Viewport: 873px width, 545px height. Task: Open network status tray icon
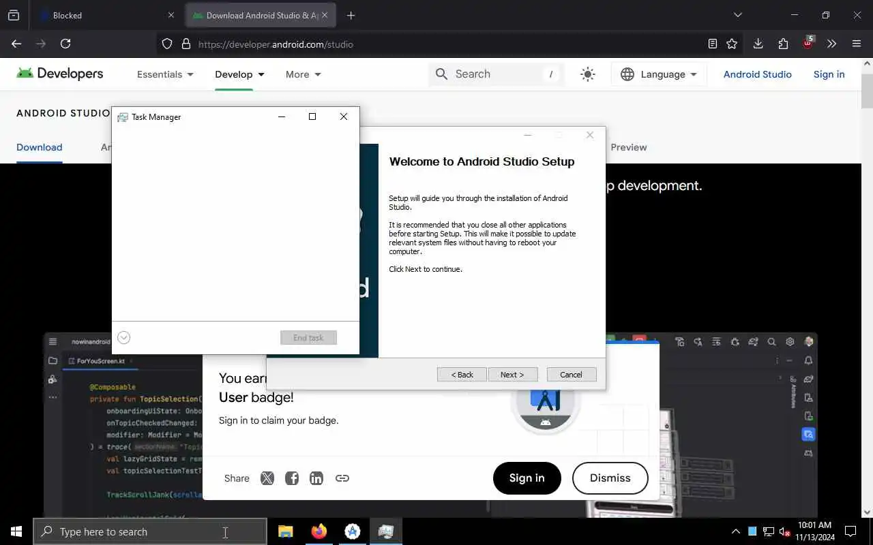pos(769,531)
